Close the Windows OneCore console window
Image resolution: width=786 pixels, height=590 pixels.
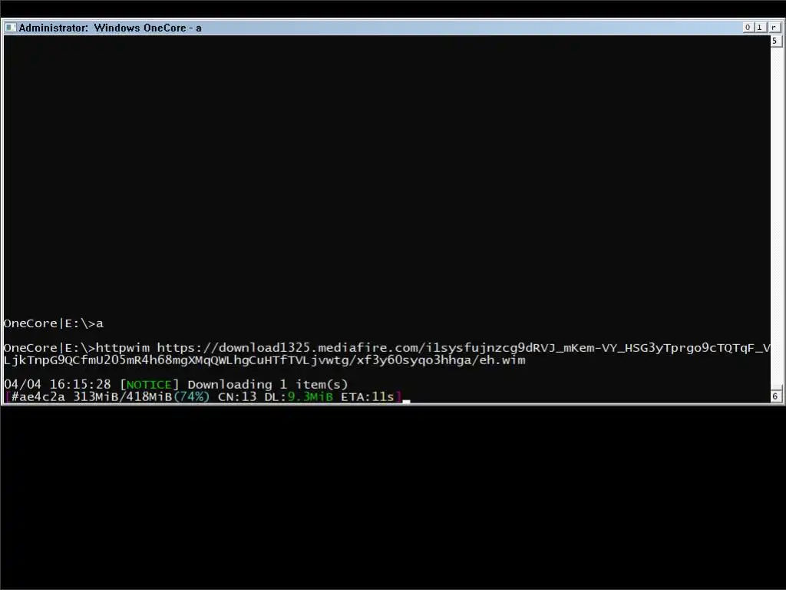tap(774, 28)
